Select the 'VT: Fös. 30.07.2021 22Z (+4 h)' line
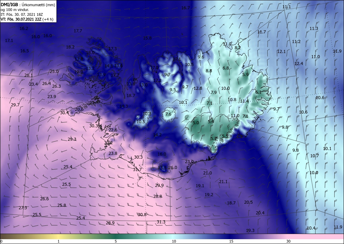The height and width of the screenshot is (244, 344). coord(27,19)
